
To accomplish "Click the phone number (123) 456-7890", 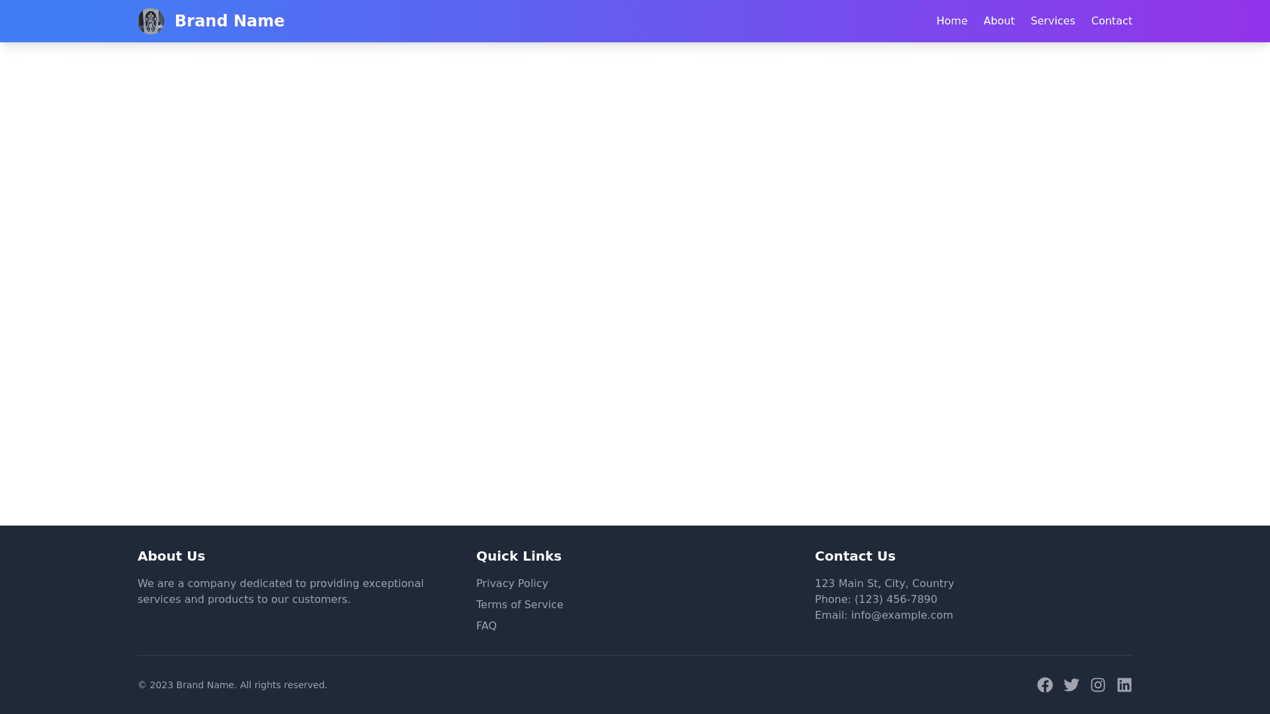I will pos(895,599).
